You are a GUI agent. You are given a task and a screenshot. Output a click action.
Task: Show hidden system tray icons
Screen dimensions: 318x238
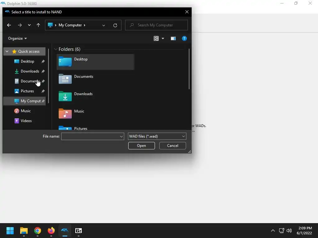pos(273,231)
